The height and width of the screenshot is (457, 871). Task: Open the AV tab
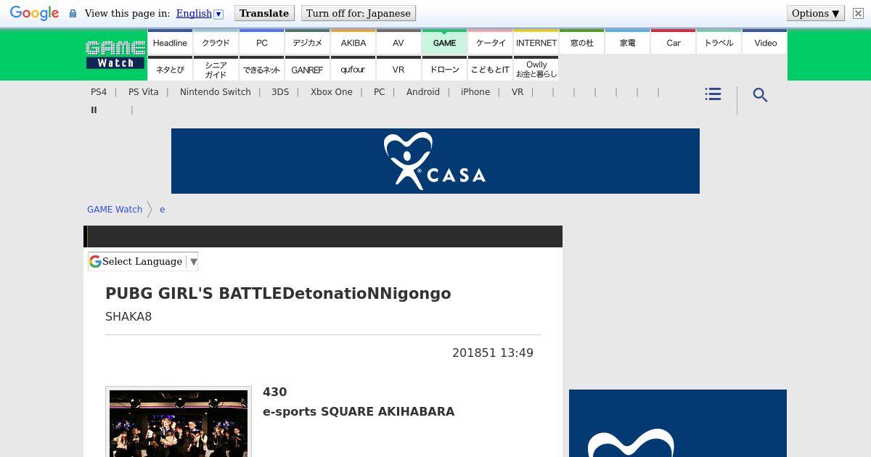click(398, 43)
